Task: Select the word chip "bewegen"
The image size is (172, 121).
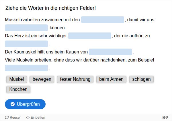Action: point(42,79)
